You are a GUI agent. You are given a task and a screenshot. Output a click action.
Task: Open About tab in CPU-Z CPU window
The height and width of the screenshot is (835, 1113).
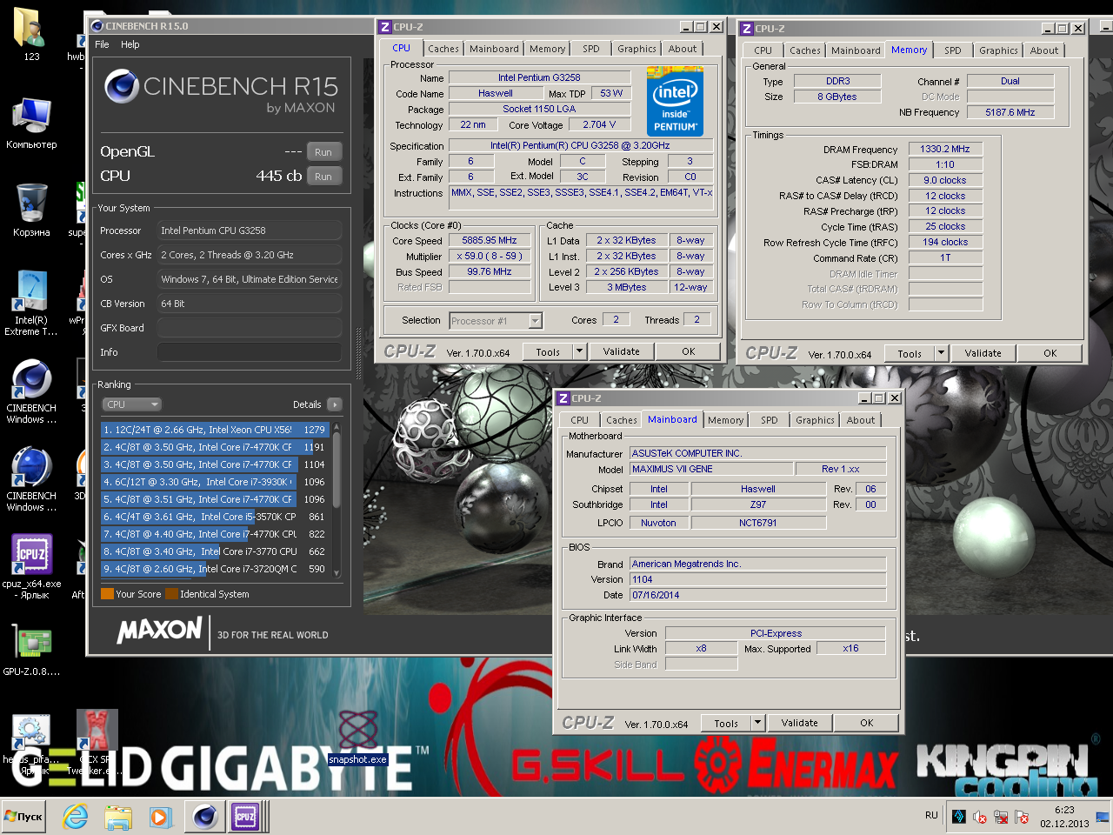(x=683, y=49)
